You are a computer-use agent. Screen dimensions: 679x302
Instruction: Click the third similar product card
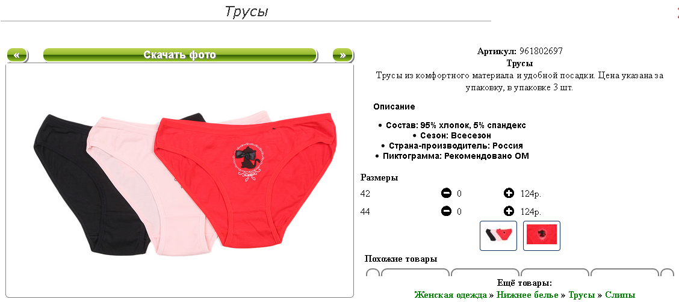pyautogui.click(x=555, y=273)
